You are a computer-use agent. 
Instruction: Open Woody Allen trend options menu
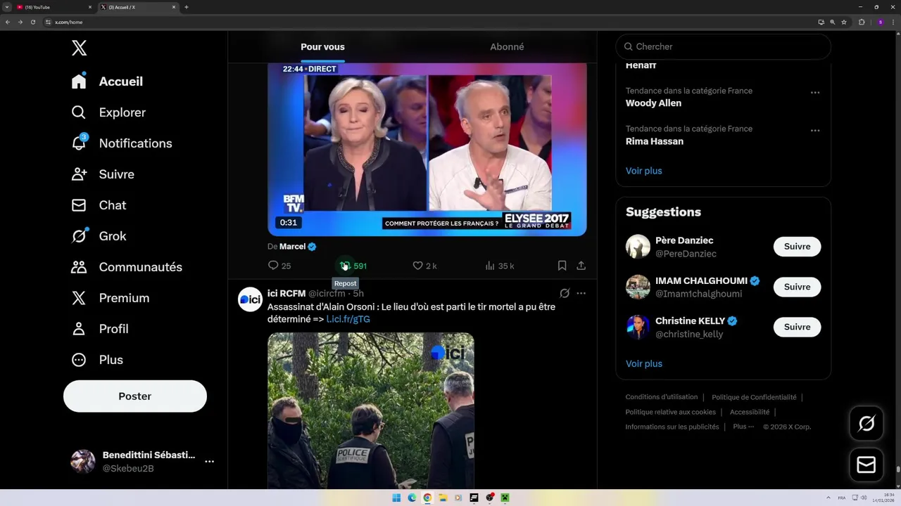click(x=815, y=93)
